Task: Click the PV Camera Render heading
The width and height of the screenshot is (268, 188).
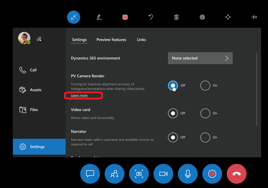Action: (x=88, y=76)
